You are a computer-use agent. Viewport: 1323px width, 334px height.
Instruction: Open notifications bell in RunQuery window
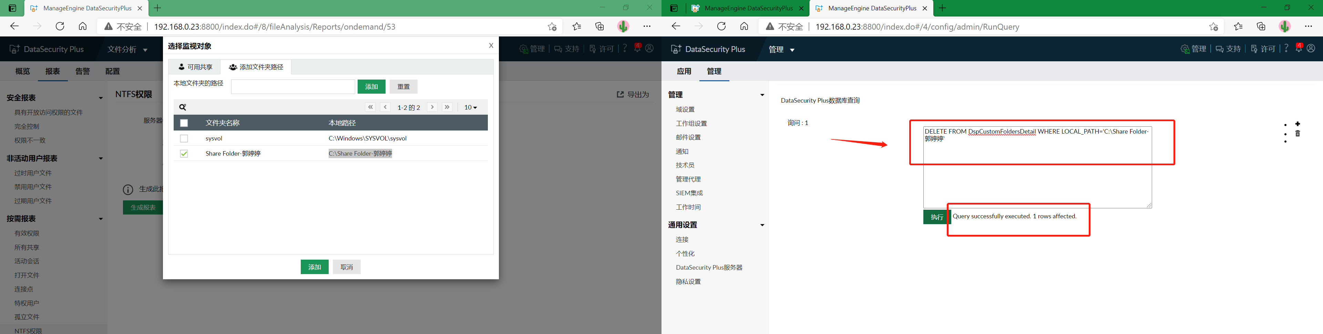1298,48
